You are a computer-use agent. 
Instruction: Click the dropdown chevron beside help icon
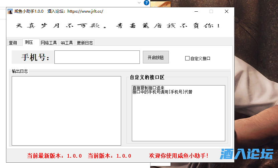pyautogui.click(x=139, y=3)
